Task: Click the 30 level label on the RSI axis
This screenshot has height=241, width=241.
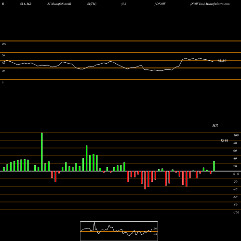Action: click(3, 71)
